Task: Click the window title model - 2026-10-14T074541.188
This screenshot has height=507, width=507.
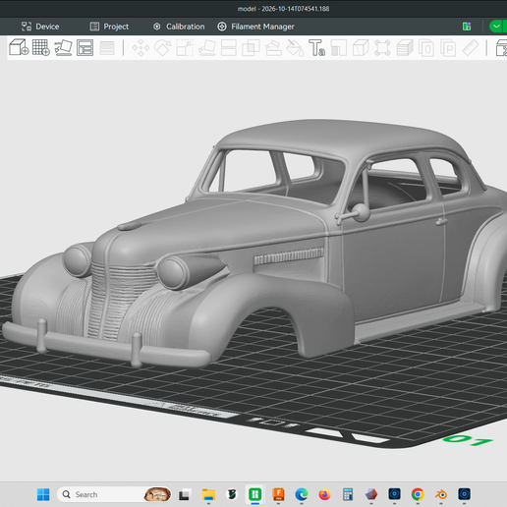Action: coord(284,9)
